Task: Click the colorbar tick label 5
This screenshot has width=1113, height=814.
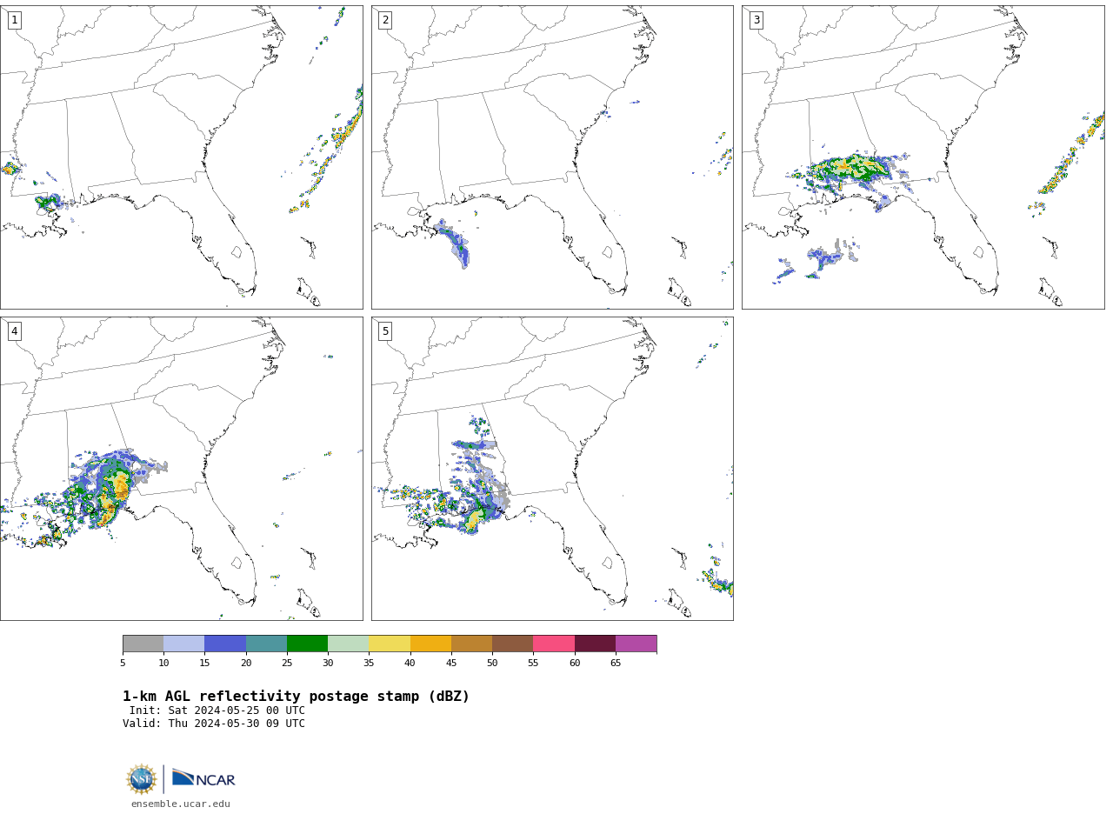Action: 123,663
